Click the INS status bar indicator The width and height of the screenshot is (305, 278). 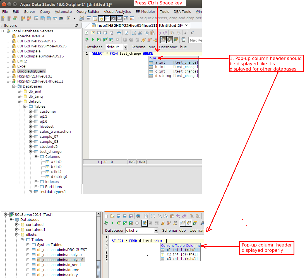[x=132, y=162]
